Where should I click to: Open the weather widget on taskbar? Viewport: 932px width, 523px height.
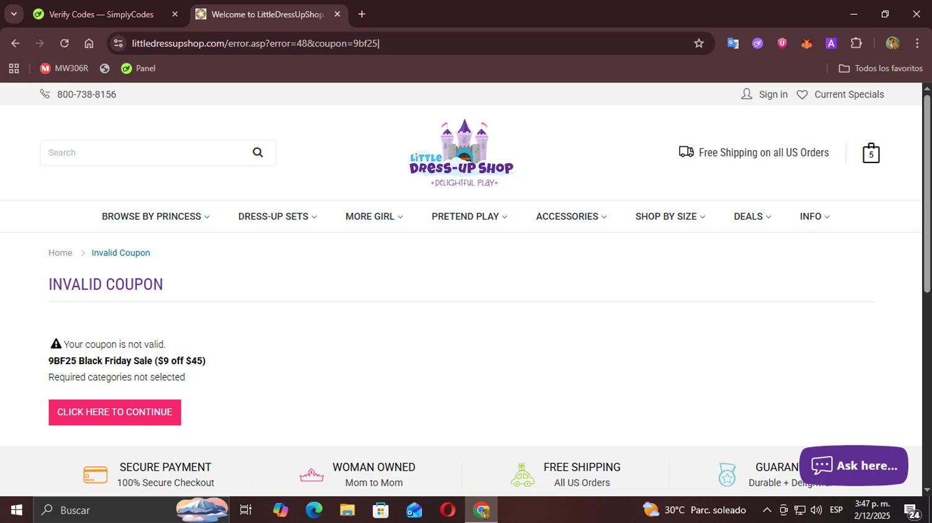pos(695,510)
